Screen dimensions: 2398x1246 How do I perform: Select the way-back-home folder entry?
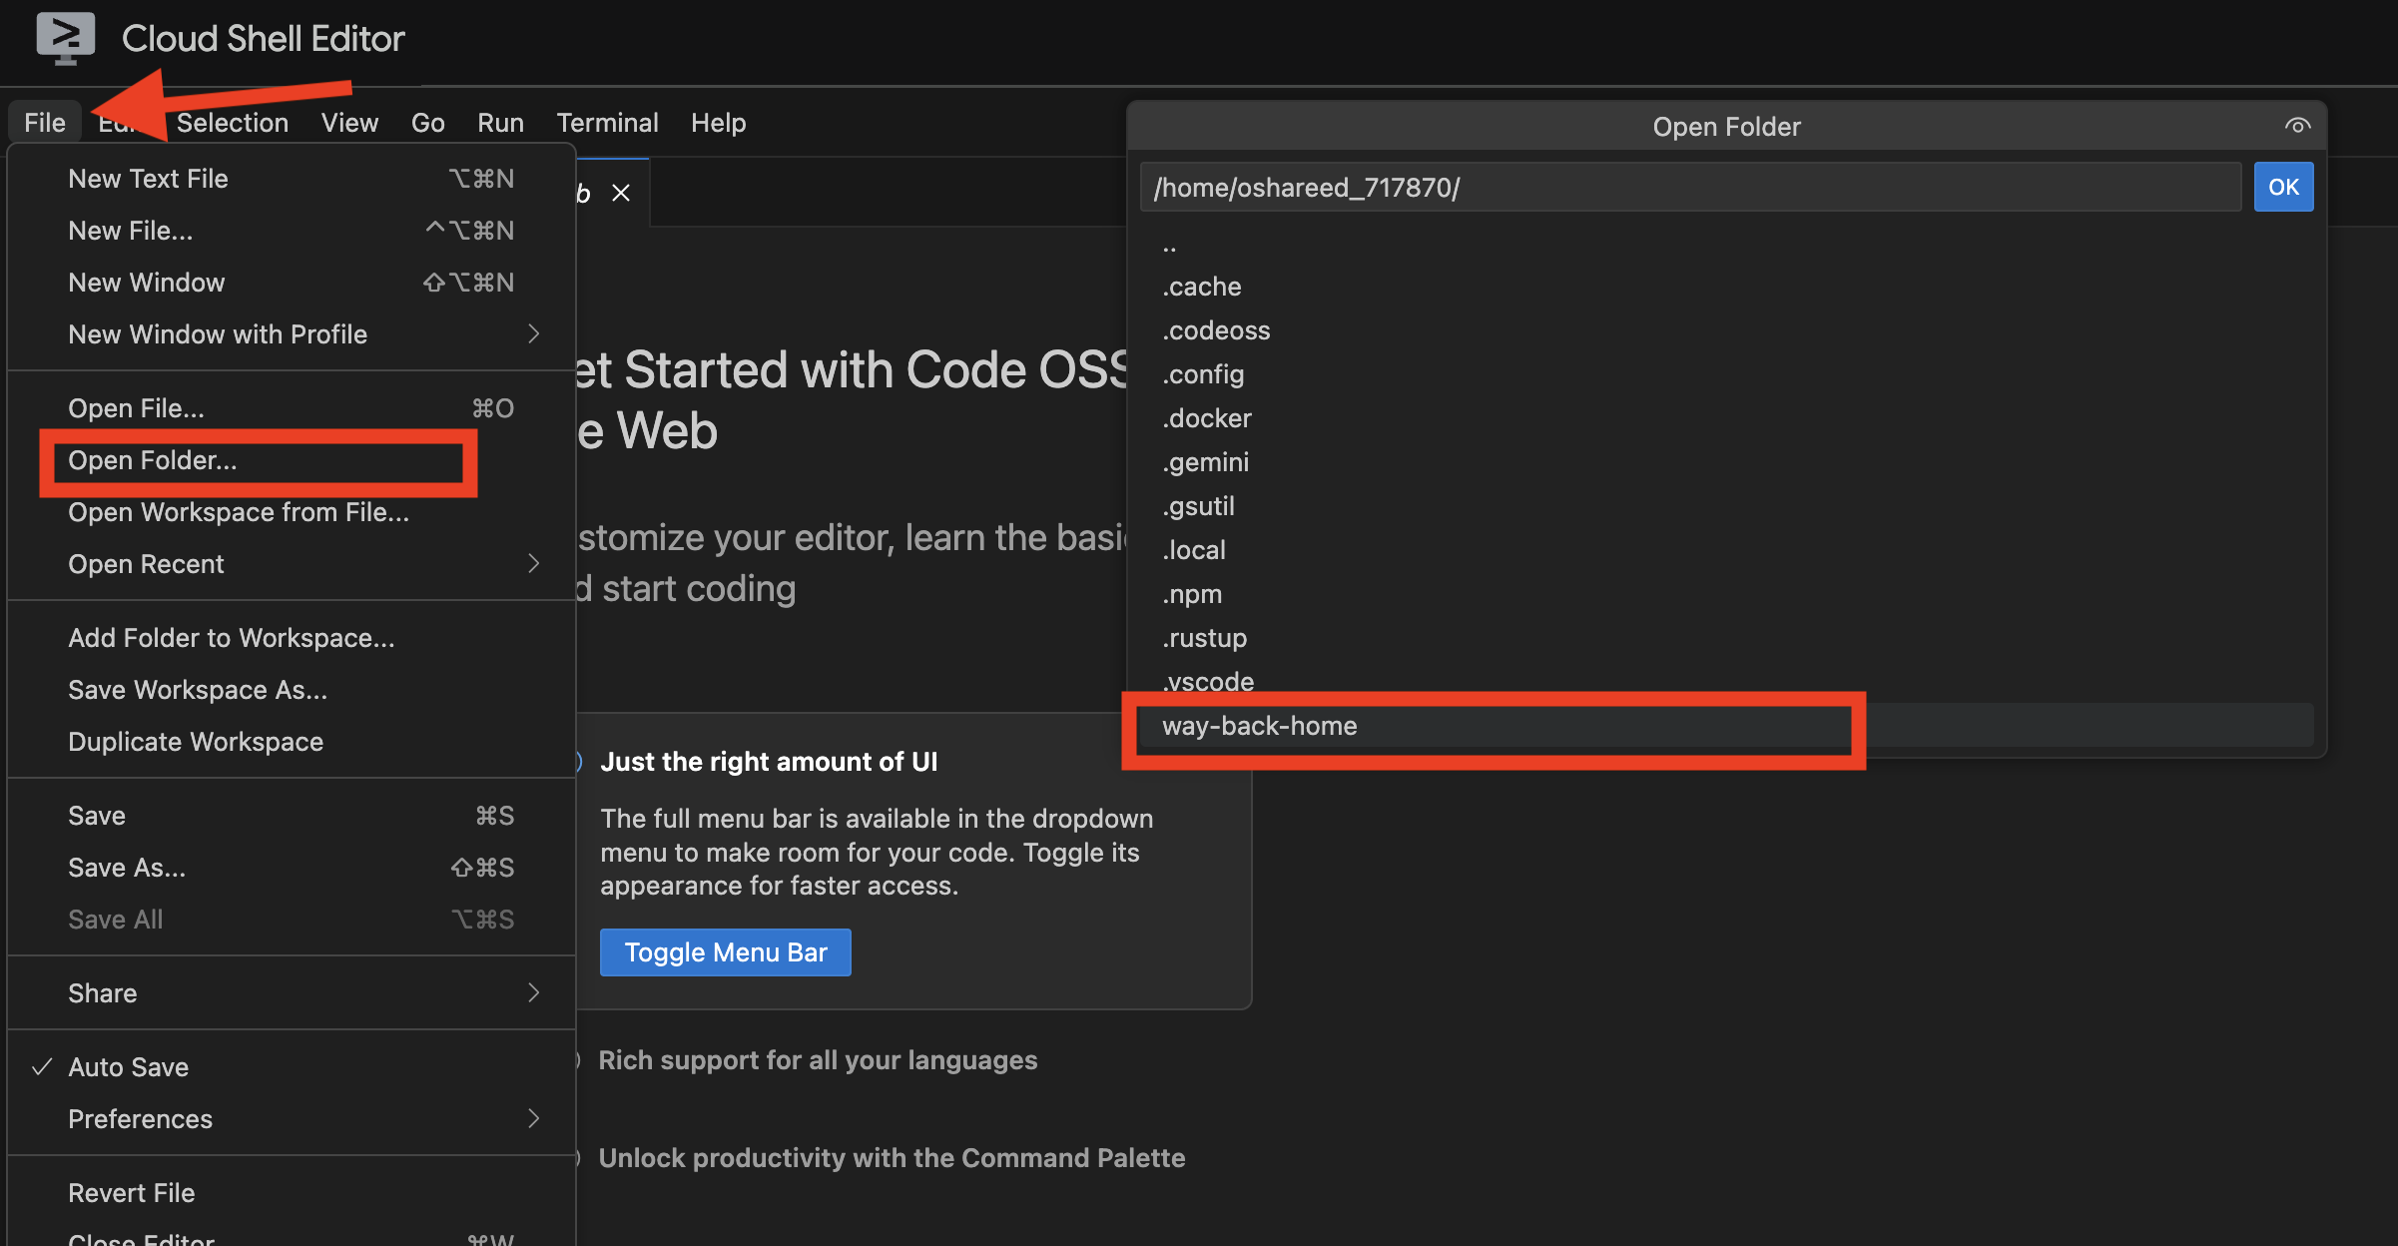click(1259, 726)
